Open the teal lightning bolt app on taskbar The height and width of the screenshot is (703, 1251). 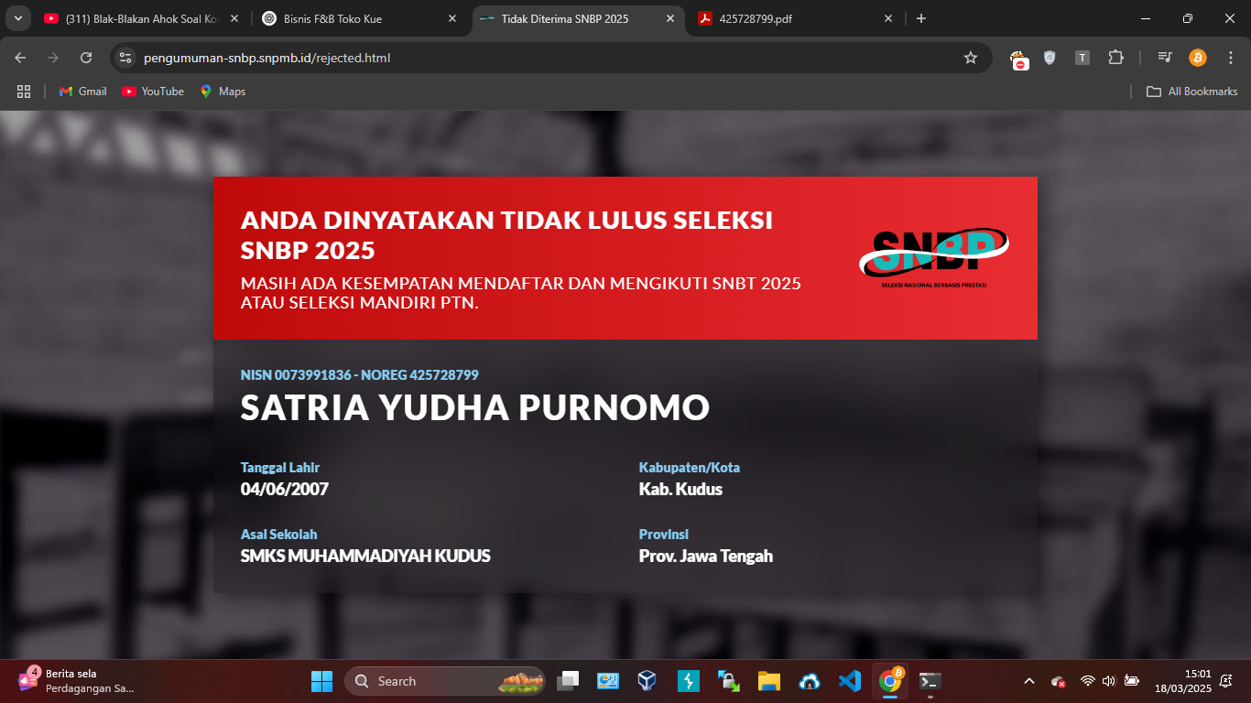click(x=689, y=681)
